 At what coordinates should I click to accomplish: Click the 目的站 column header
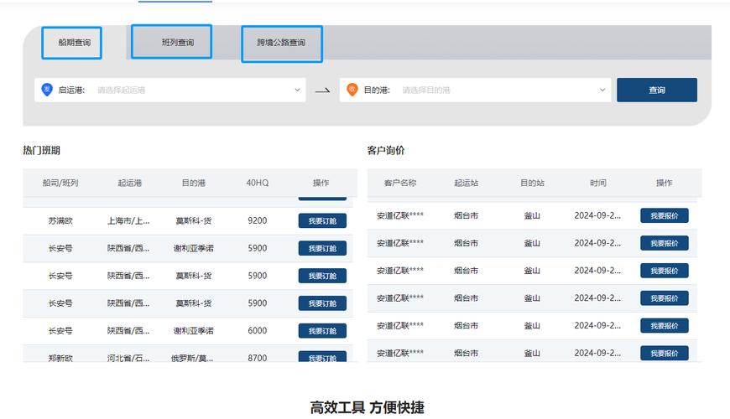(x=532, y=183)
